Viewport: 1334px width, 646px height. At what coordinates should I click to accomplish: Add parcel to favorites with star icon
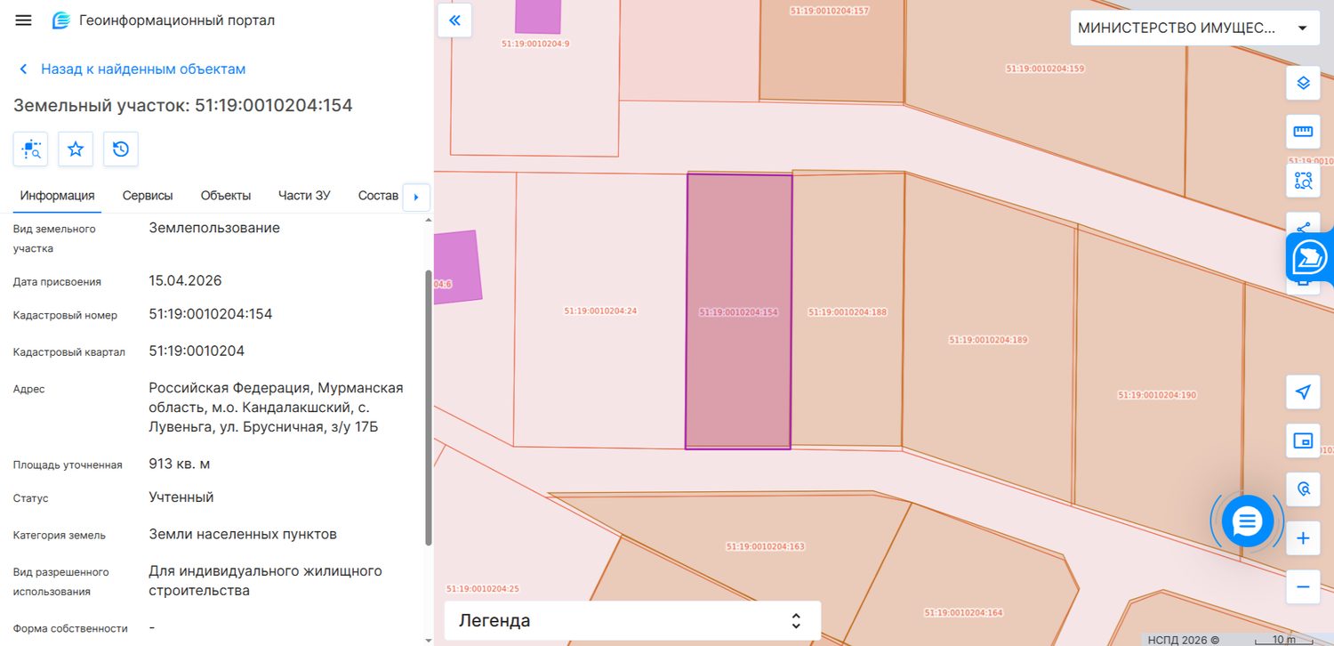[x=76, y=149]
